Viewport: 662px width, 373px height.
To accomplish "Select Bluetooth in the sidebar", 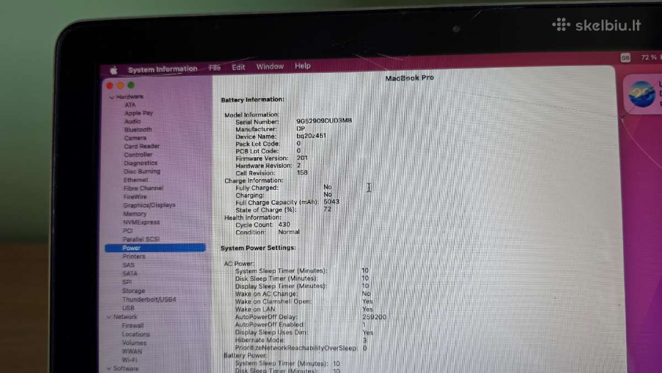I will tap(138, 130).
